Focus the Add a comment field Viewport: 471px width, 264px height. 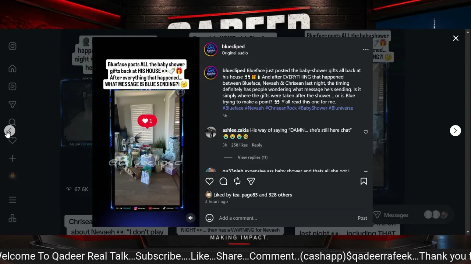coord(286,218)
